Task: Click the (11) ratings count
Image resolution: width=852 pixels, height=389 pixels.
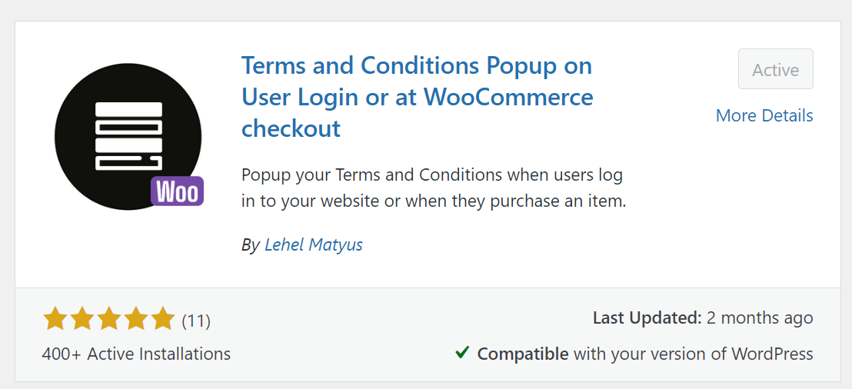Action: [196, 320]
